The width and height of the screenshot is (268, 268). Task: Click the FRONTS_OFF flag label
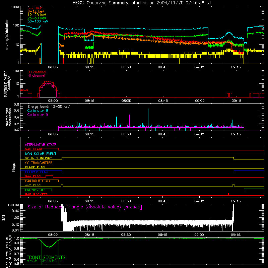pyautogui.click(x=35, y=190)
